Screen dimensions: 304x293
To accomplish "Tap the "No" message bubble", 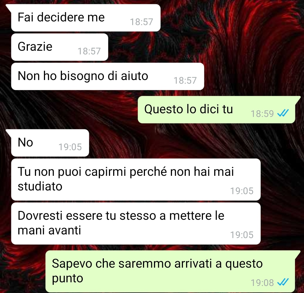I will [50, 143].
